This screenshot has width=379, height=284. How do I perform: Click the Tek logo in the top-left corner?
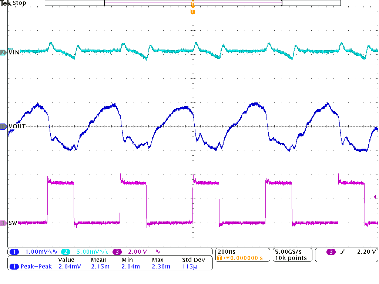pos(6,3)
